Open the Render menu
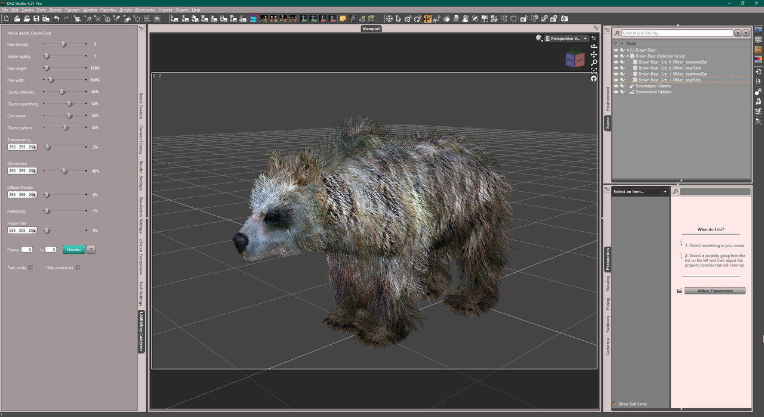Image resolution: width=764 pixels, height=417 pixels. pos(56,10)
